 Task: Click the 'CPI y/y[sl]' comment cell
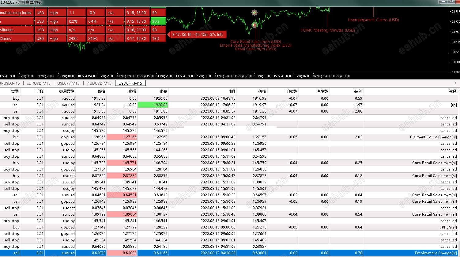(448, 227)
